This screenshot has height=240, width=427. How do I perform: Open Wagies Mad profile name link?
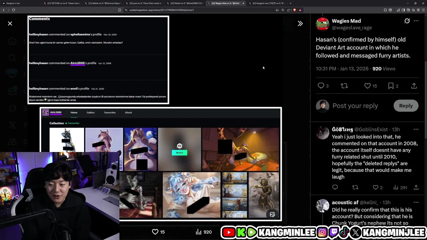coord(346,21)
